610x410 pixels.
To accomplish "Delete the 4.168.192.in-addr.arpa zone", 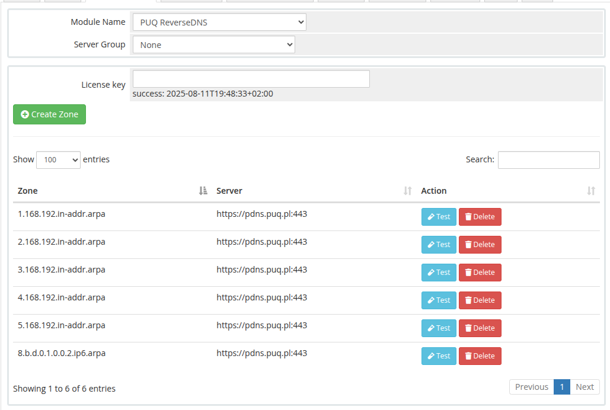I will click(480, 300).
